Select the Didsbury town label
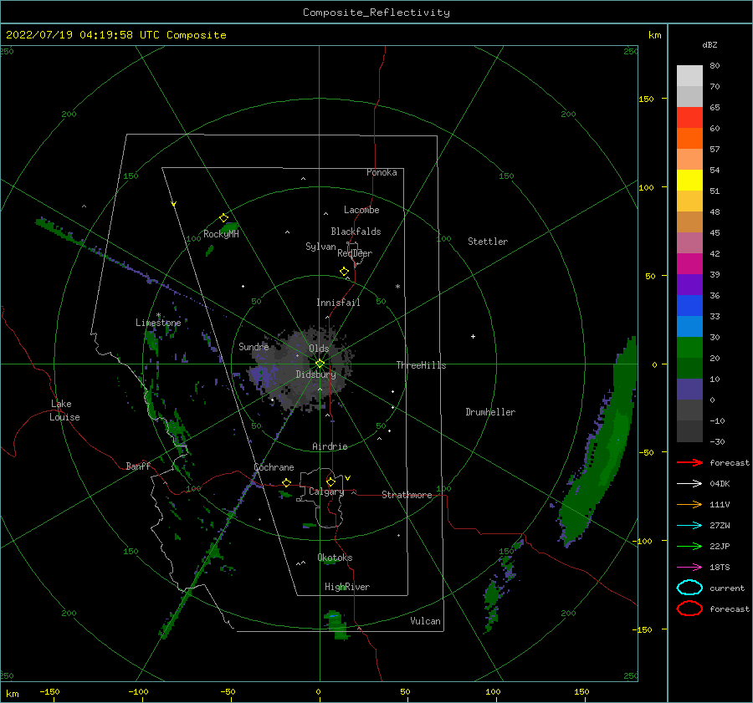The height and width of the screenshot is (703, 753). pos(316,374)
